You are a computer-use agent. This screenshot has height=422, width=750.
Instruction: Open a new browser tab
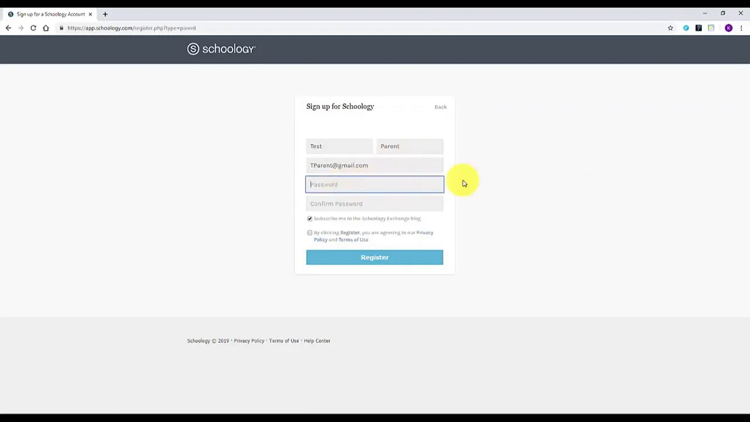point(105,14)
